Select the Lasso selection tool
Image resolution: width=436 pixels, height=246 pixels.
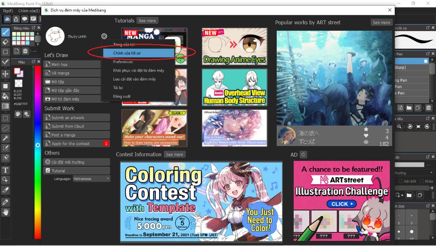(6, 128)
